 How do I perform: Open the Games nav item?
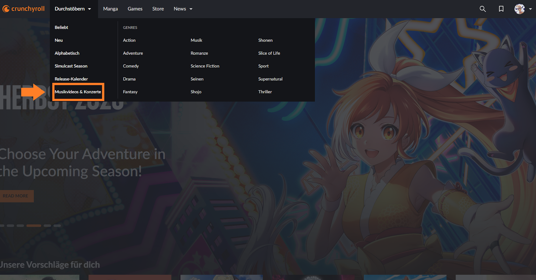point(135,9)
